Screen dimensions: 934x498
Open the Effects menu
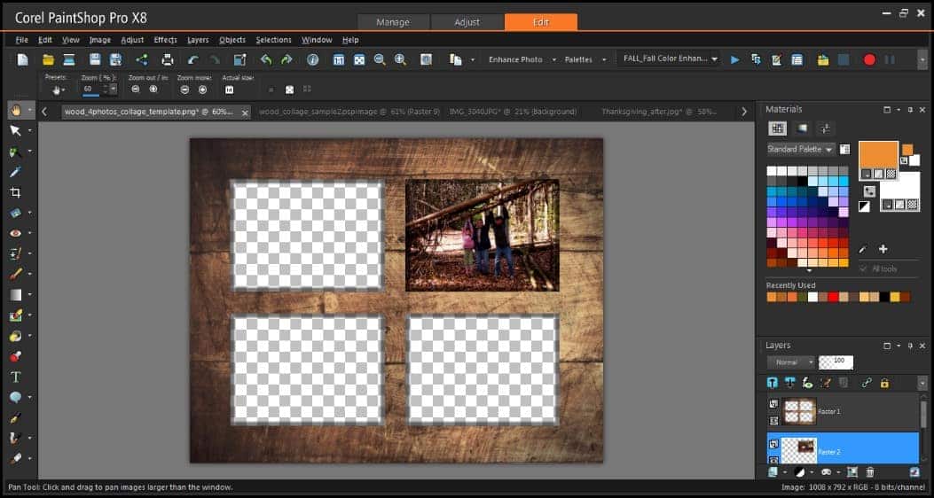click(x=165, y=40)
